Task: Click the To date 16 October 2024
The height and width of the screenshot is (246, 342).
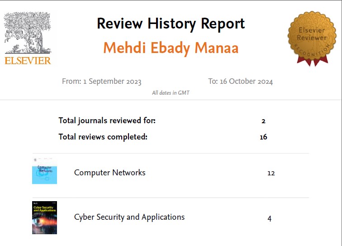Action: [240, 82]
